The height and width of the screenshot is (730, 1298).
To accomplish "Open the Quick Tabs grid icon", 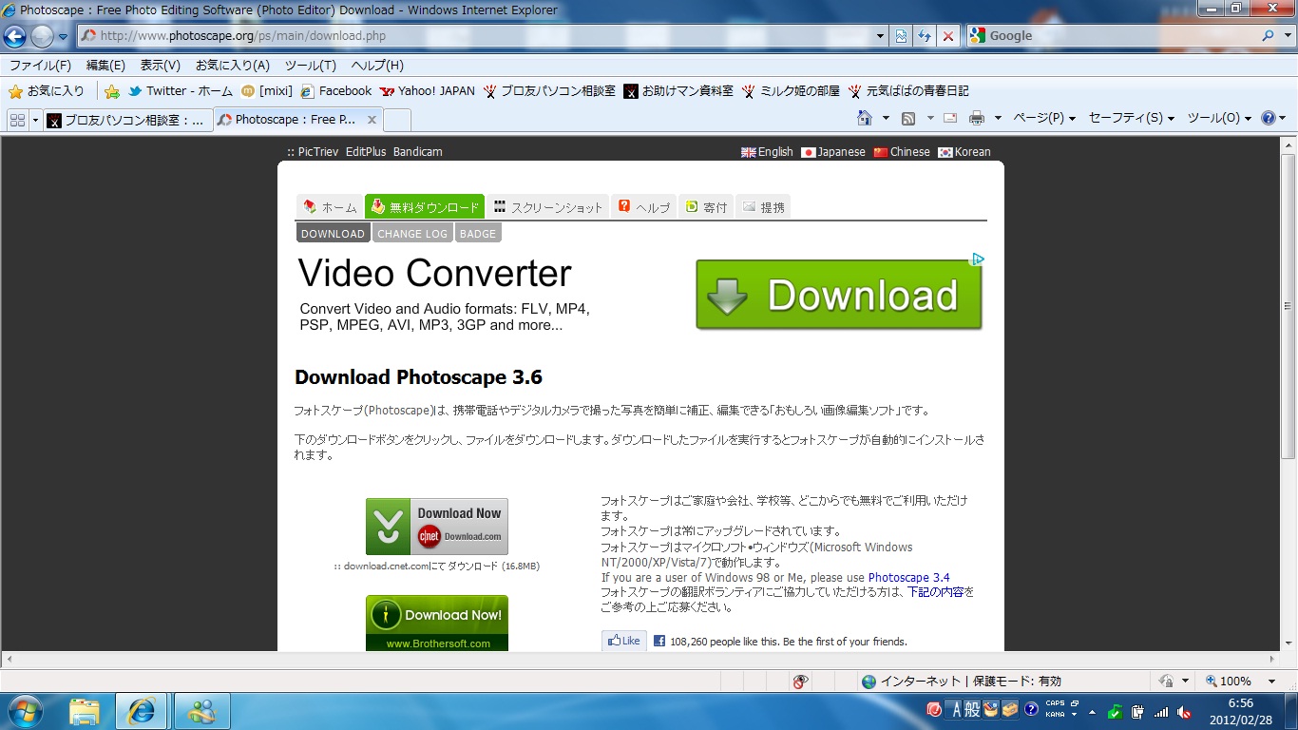I will click(17, 120).
